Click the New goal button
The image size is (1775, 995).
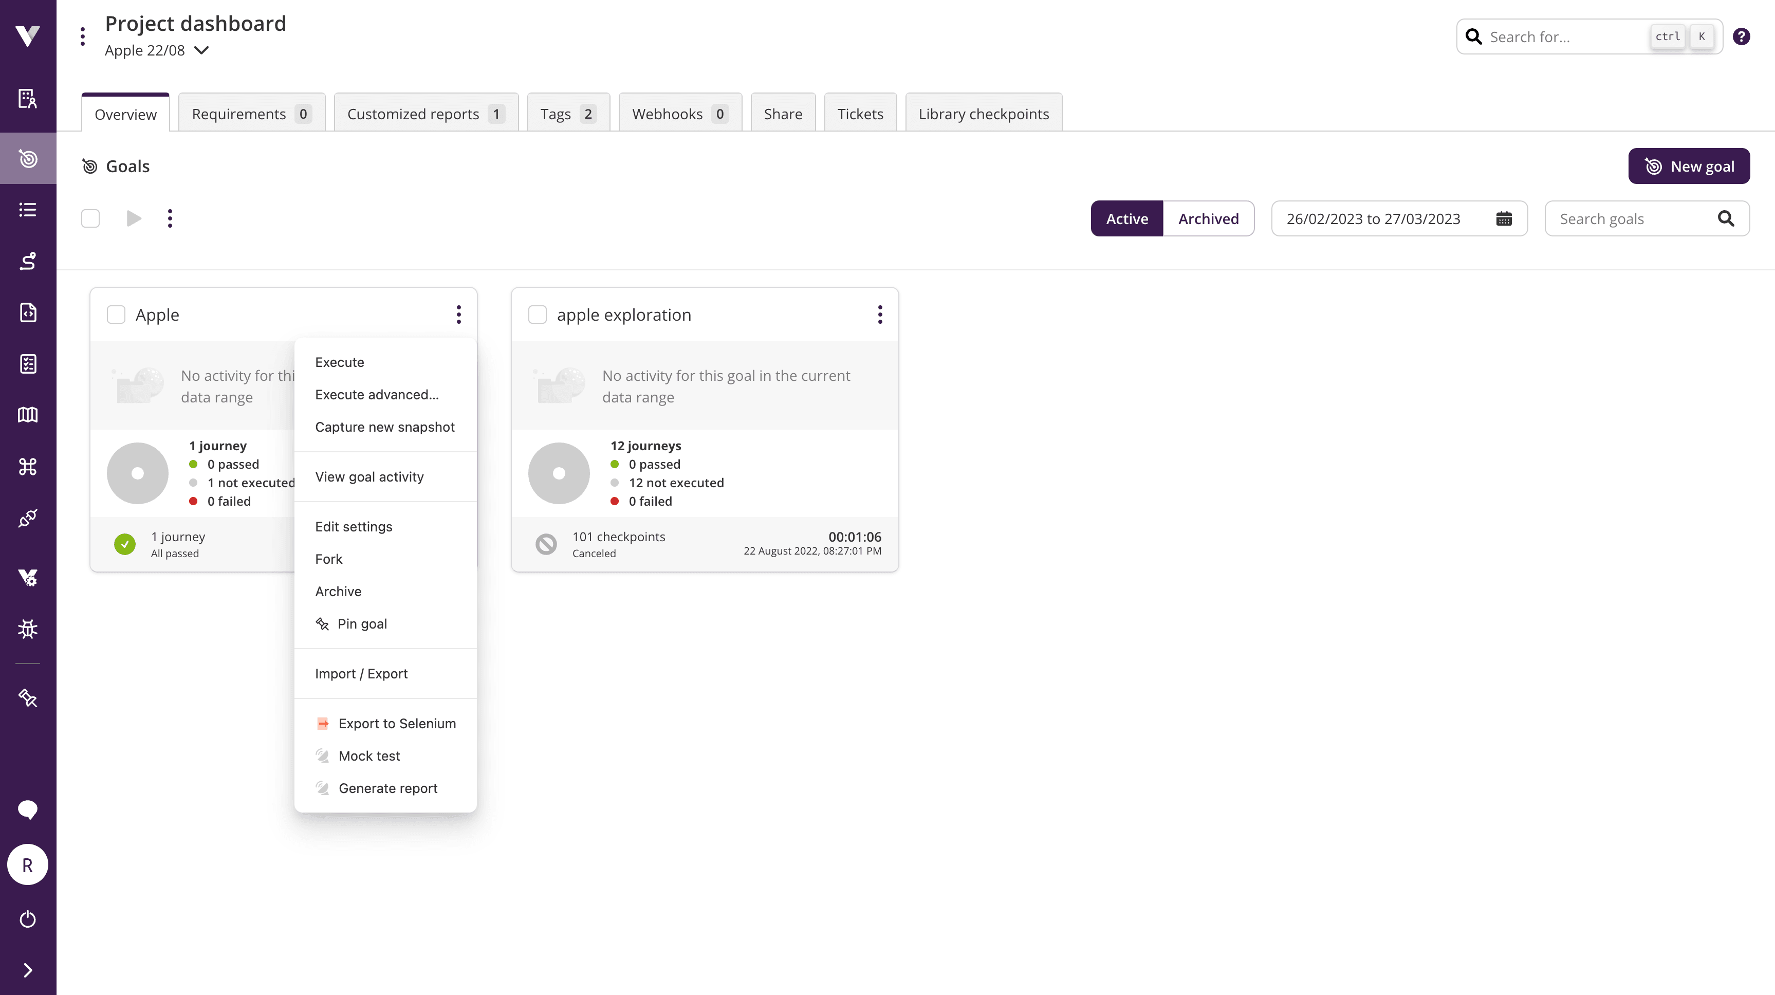point(1689,165)
